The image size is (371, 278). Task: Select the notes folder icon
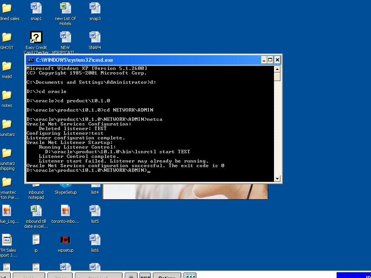pyautogui.click(x=7, y=95)
